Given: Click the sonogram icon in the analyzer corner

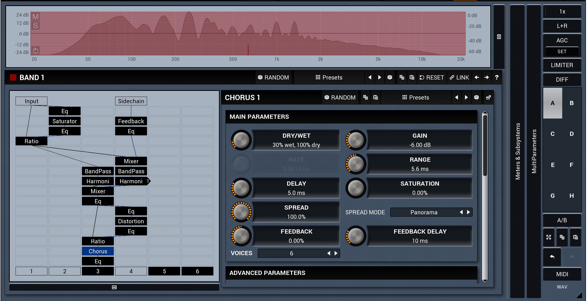Looking at the screenshot, I should pos(36,50).
